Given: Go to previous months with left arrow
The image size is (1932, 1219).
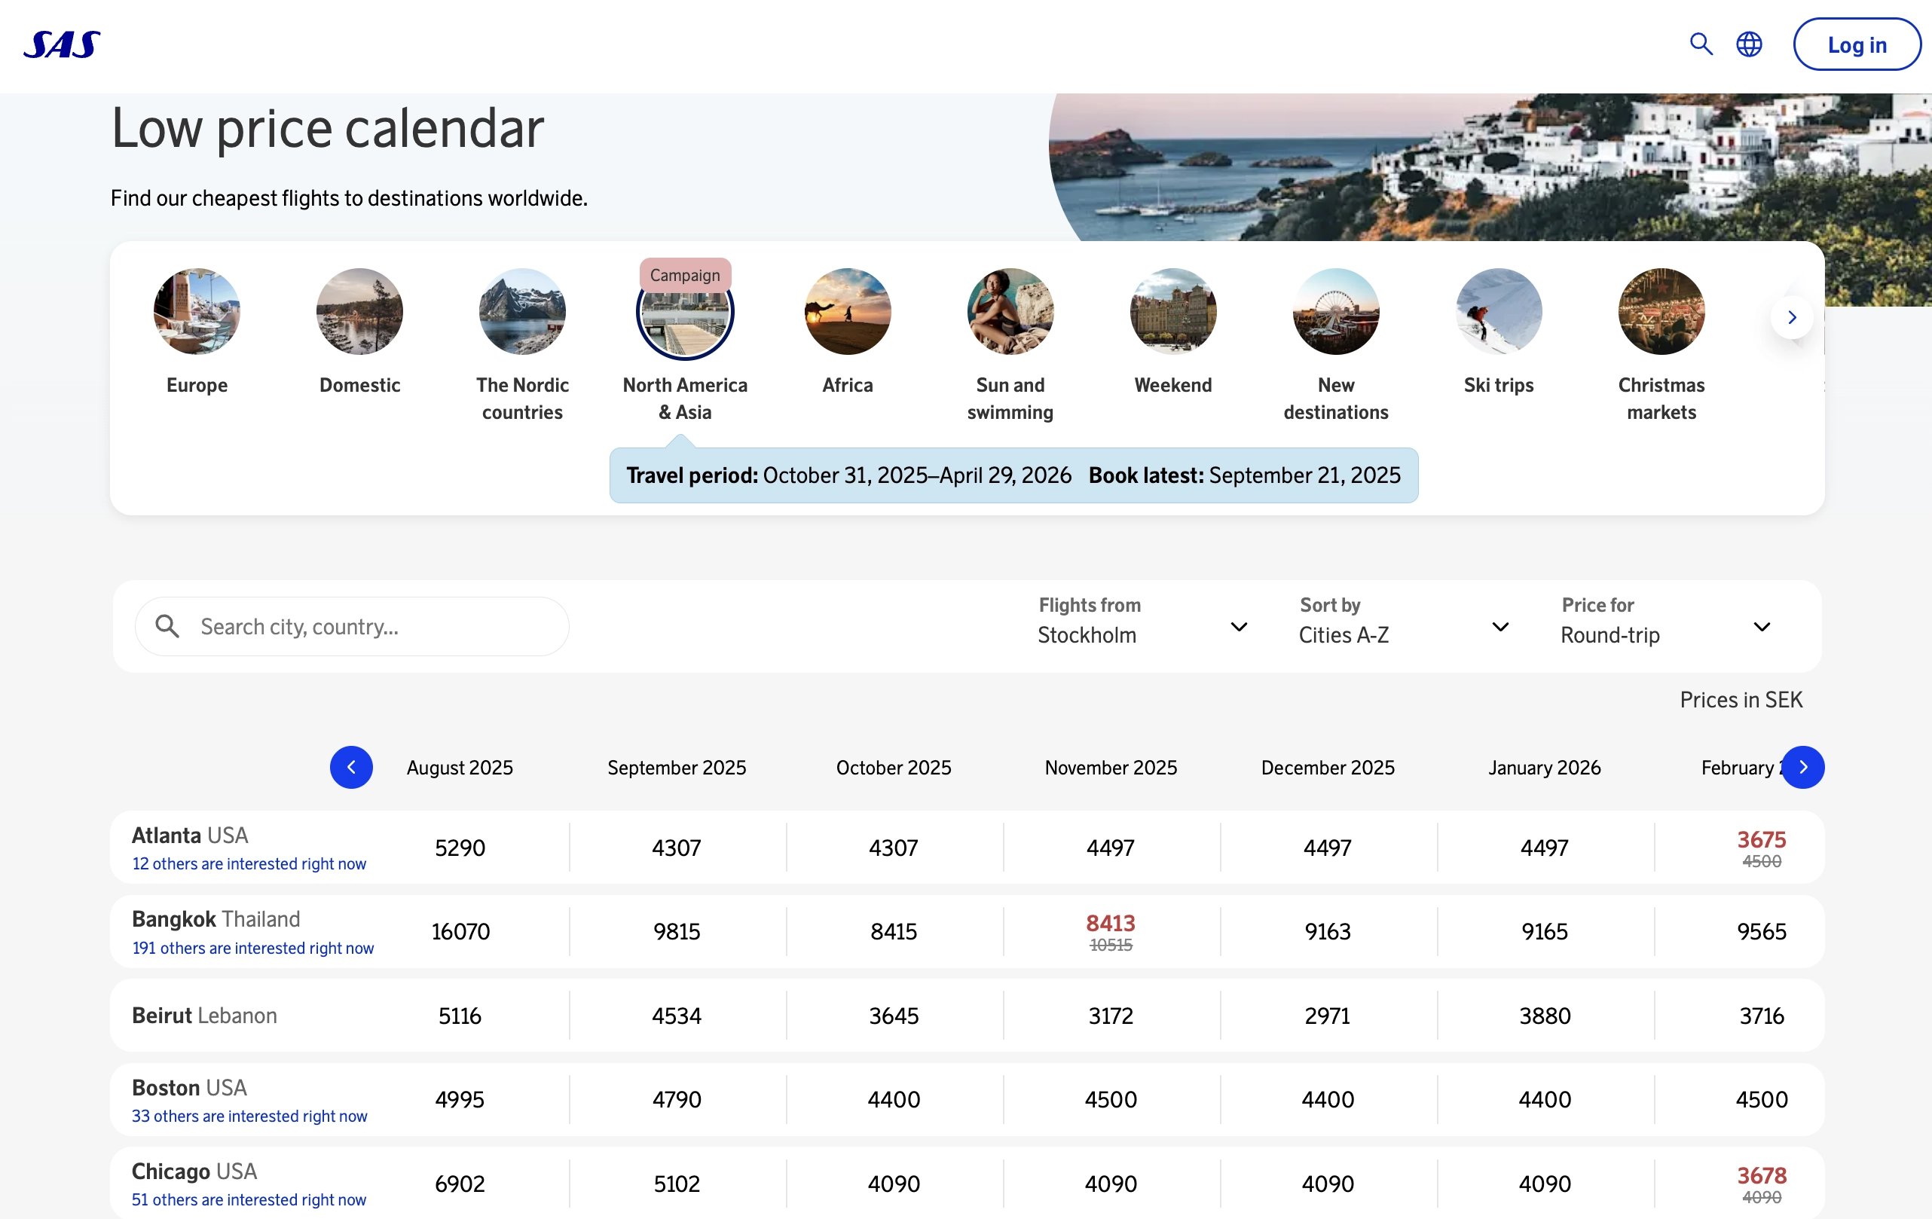Looking at the screenshot, I should [351, 768].
